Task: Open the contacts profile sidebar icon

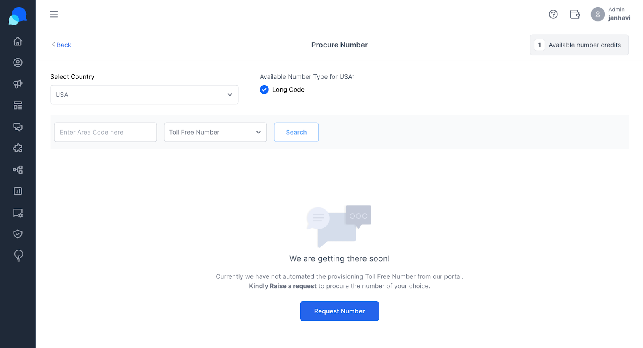Action: point(18,62)
